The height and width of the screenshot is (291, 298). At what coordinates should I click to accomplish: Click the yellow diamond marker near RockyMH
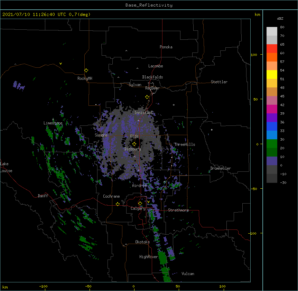[x=86, y=71]
